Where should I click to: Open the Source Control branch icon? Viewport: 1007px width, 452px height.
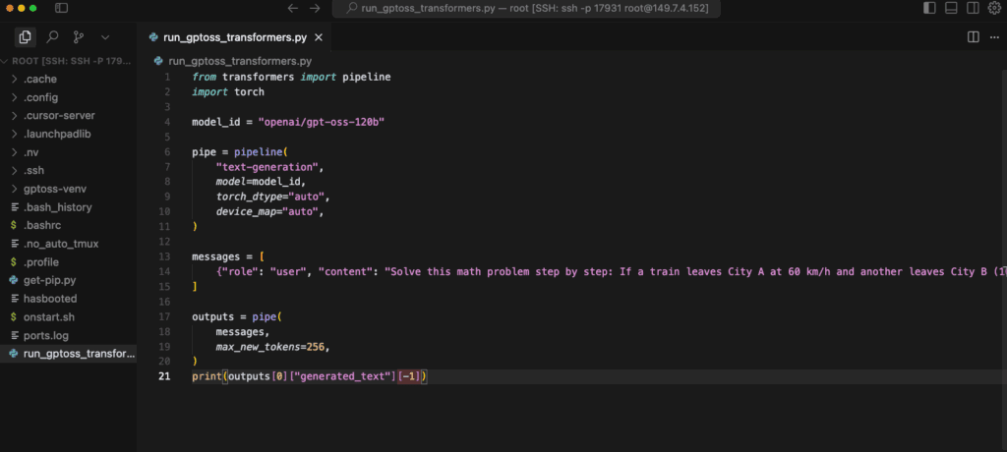point(79,37)
